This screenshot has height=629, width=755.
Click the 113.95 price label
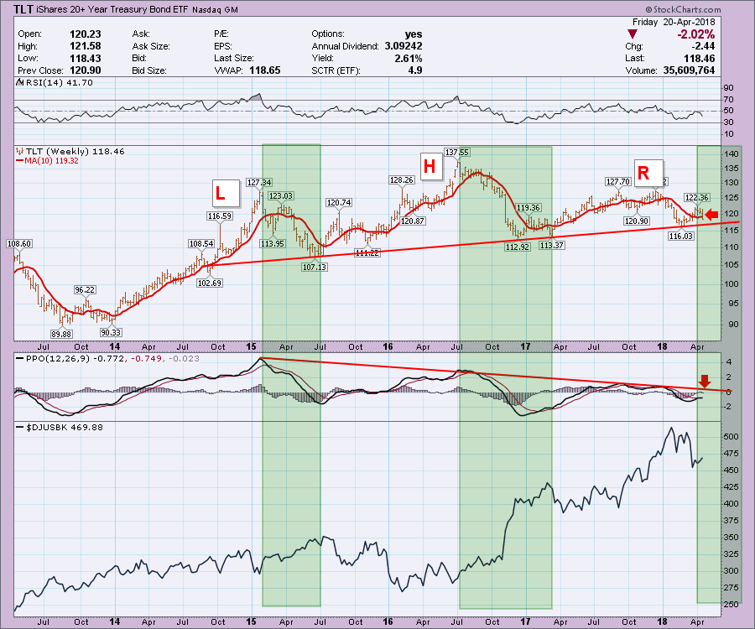pyautogui.click(x=273, y=243)
